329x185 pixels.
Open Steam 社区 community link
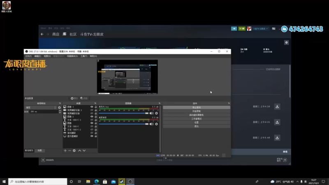(73, 34)
